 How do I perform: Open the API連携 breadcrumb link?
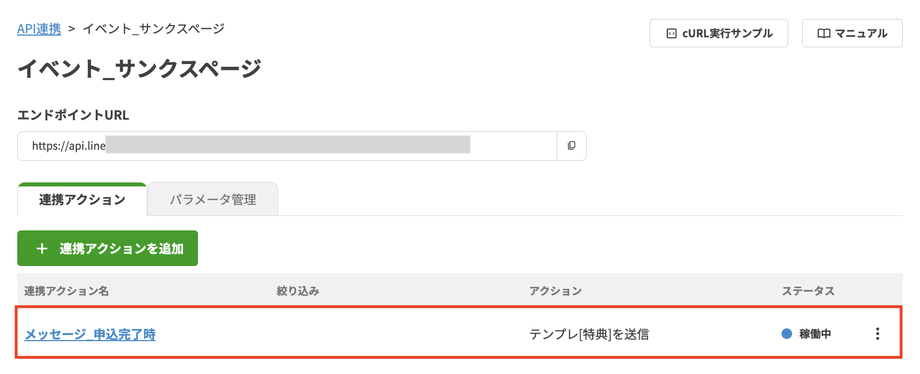(39, 29)
